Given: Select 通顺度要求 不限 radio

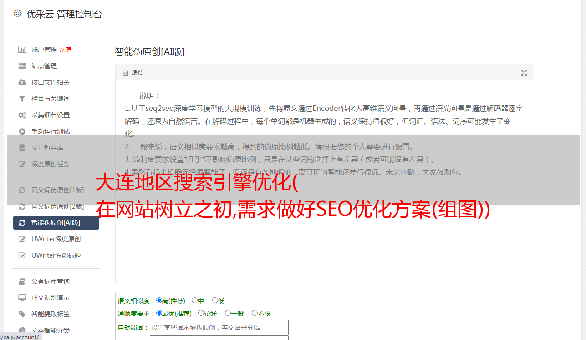Looking at the screenshot, I should (255, 313).
